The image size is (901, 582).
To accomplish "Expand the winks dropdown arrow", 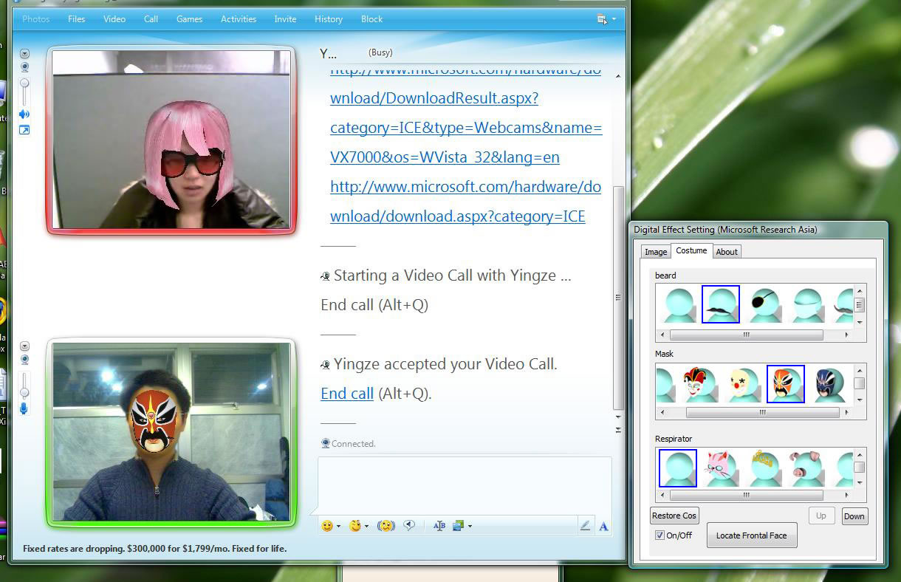I will coord(366,527).
